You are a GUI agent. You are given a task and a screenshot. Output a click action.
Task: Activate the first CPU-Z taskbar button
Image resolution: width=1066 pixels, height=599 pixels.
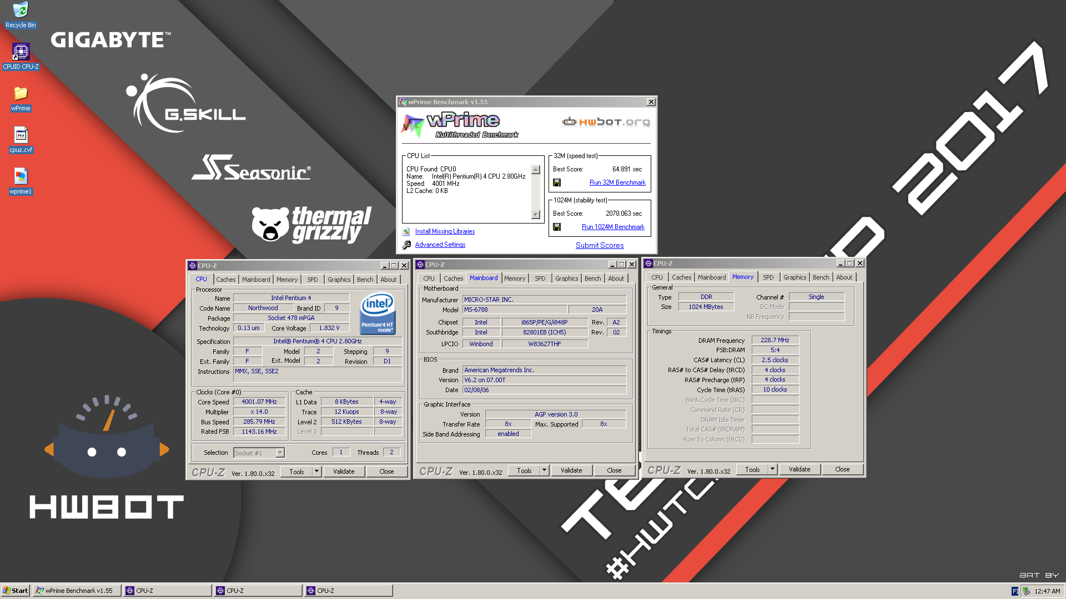168,591
